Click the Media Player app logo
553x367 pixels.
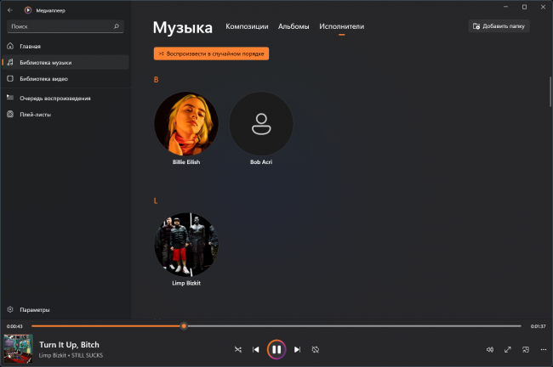coord(28,10)
